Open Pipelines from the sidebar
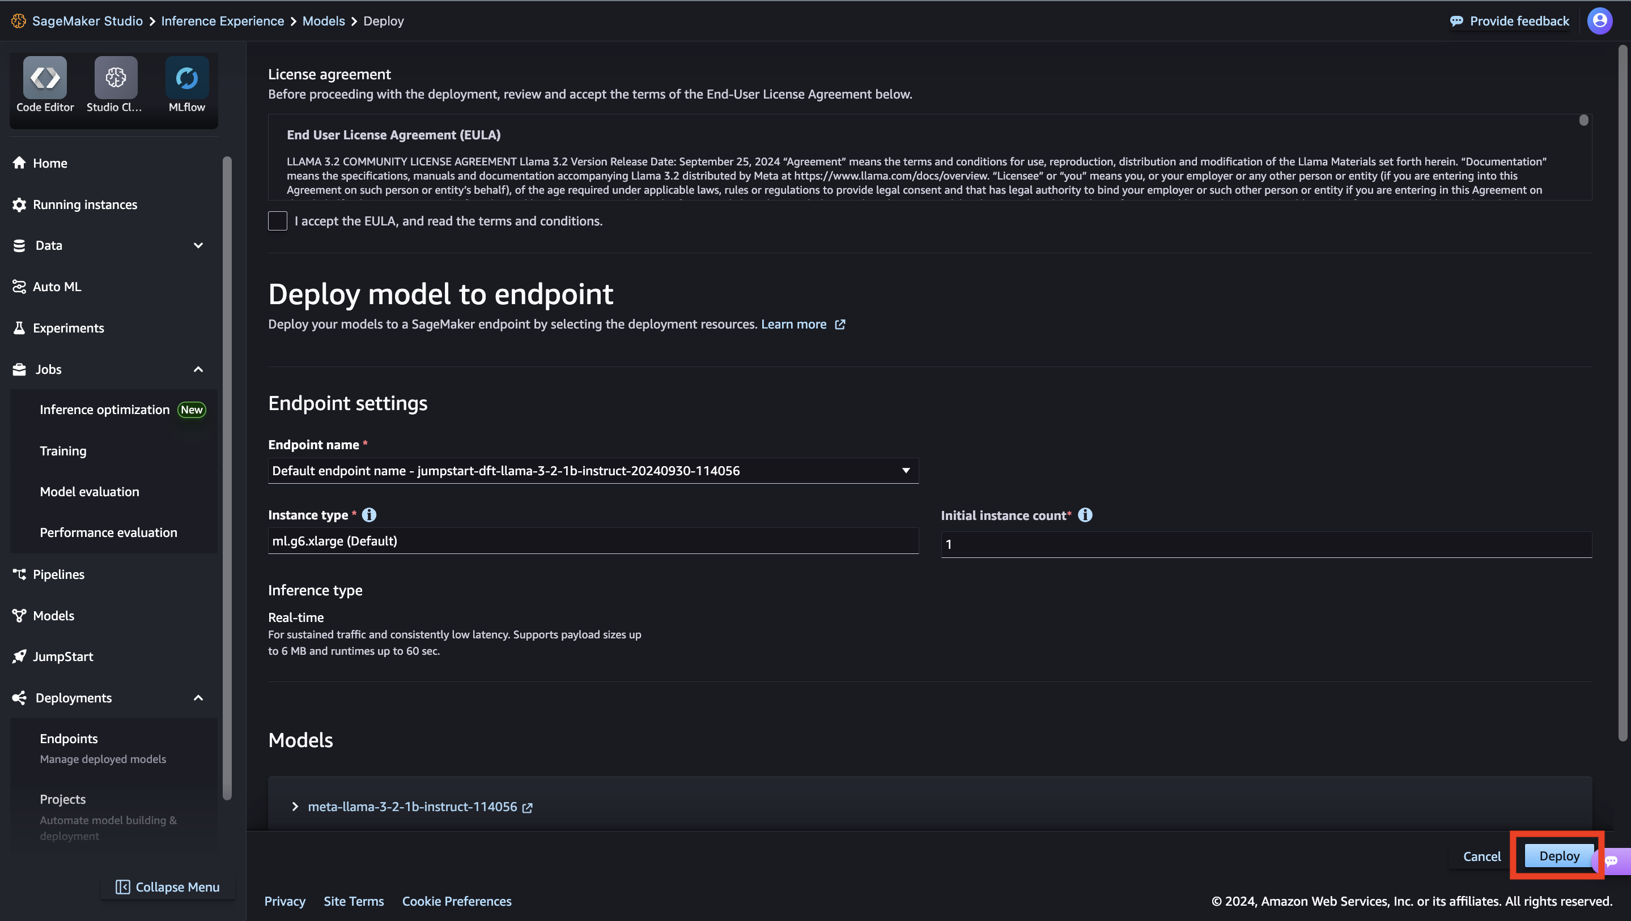 point(58,574)
